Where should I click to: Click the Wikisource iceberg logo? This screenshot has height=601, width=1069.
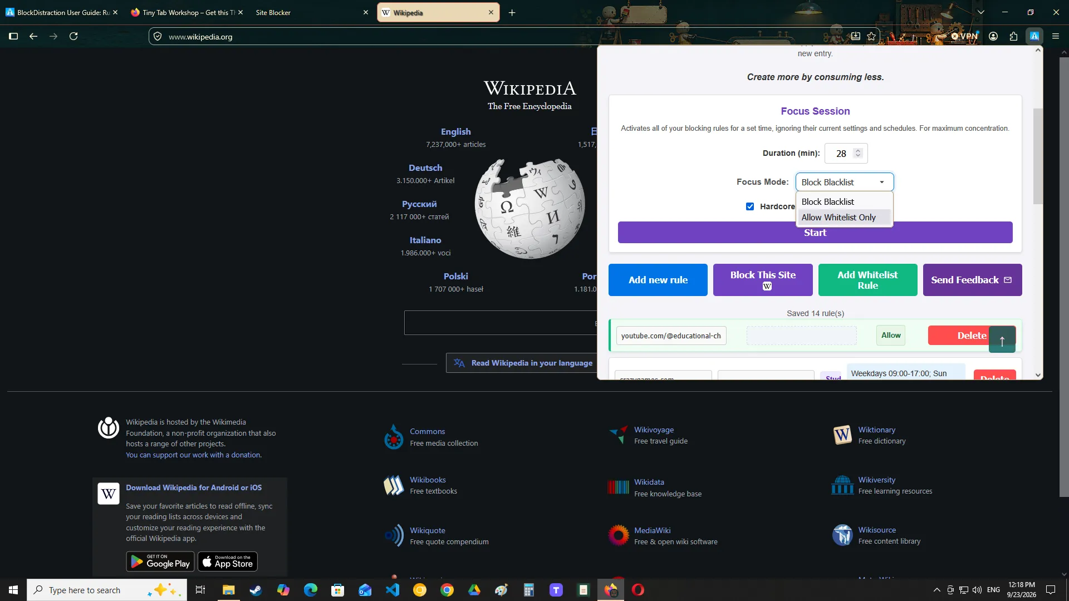point(842,535)
